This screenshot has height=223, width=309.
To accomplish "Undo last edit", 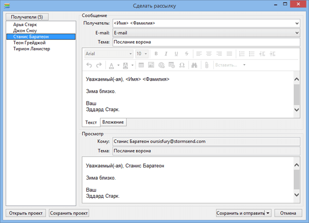I will (89, 65).
